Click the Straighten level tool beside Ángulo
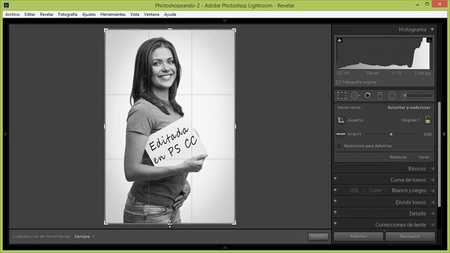Screen dimensions: 450x253 pos(340,134)
